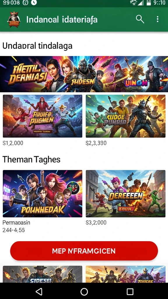Tap the clock icon in status bar
168x299 pixels.
click(x=34, y=2)
